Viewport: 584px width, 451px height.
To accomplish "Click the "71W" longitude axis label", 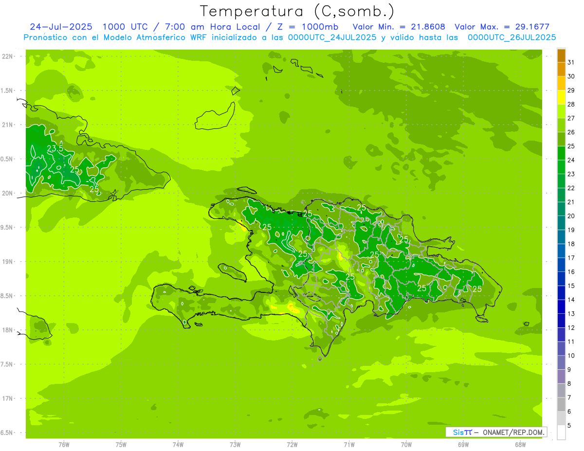I will (349, 445).
